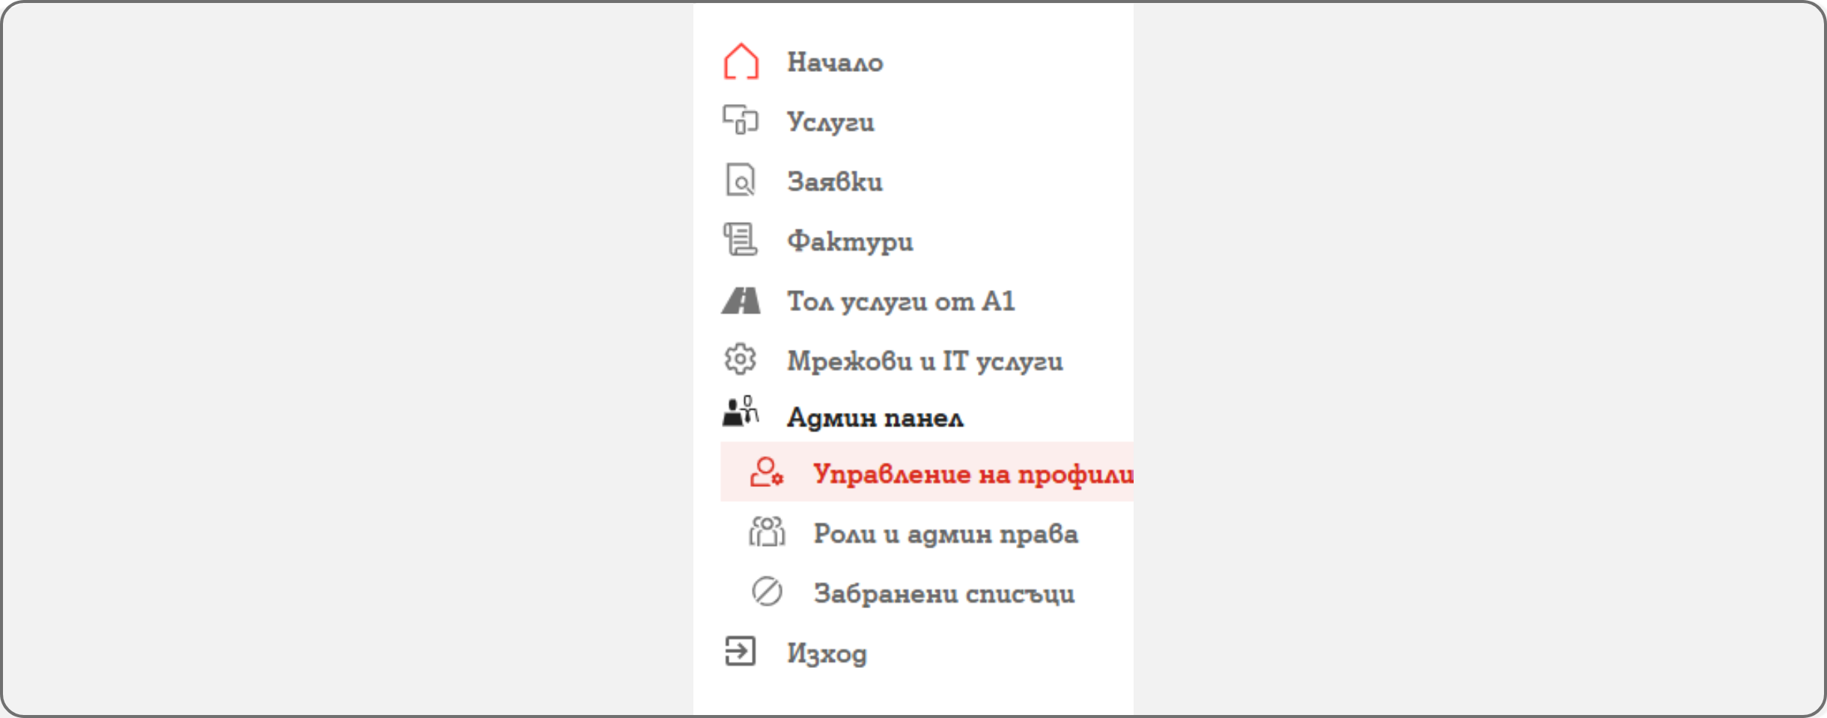Click the document search icon beside Заявки
Screen dimensions: 1827x718
[x=741, y=181]
